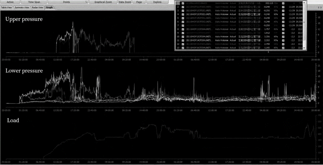Click the 1.757 value in row 8

(x=267, y=29)
